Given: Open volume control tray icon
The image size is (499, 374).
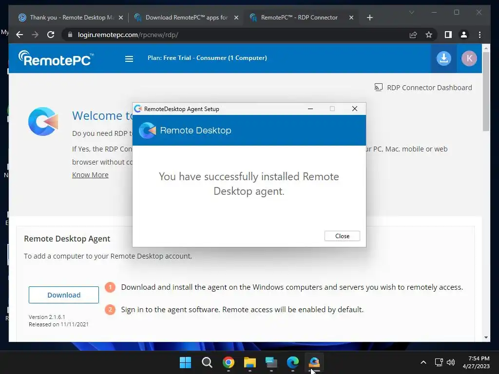Looking at the screenshot, I should point(451,362).
